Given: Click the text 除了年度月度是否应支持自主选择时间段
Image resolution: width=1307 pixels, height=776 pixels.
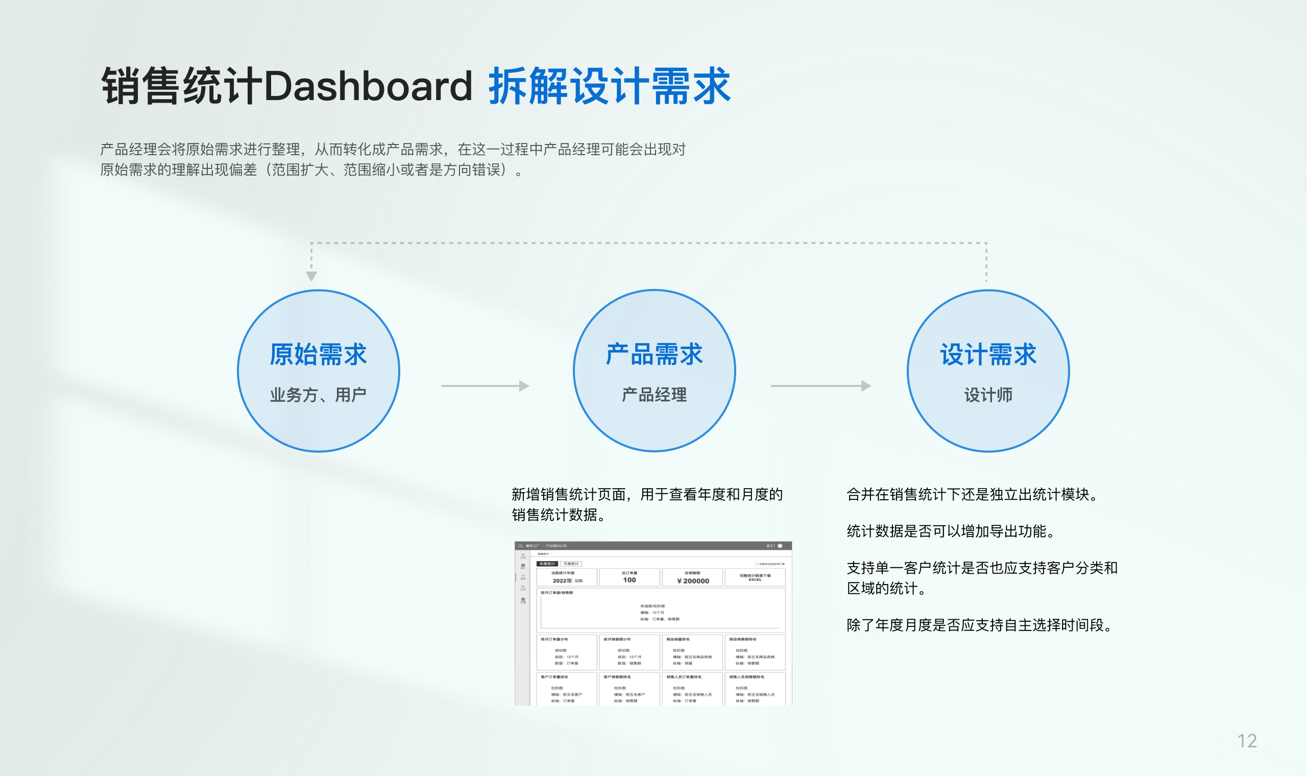Looking at the screenshot, I should [975, 625].
